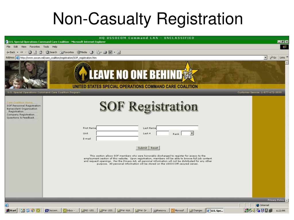Screen dimensions: 294x220
Task: Open the Mail button dropdown arrow
Action: coord(101,52)
